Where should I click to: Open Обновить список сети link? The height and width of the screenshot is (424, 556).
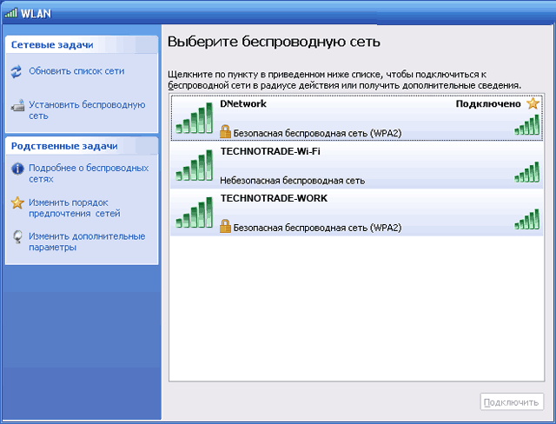point(76,71)
